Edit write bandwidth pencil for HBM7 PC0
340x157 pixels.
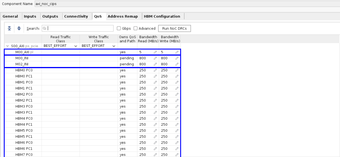point(177,155)
